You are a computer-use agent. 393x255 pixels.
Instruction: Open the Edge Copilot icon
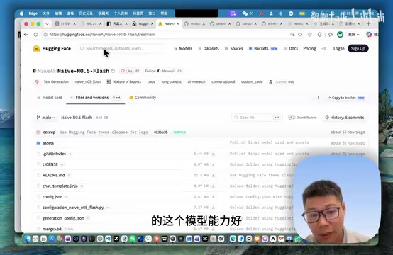[369, 35]
